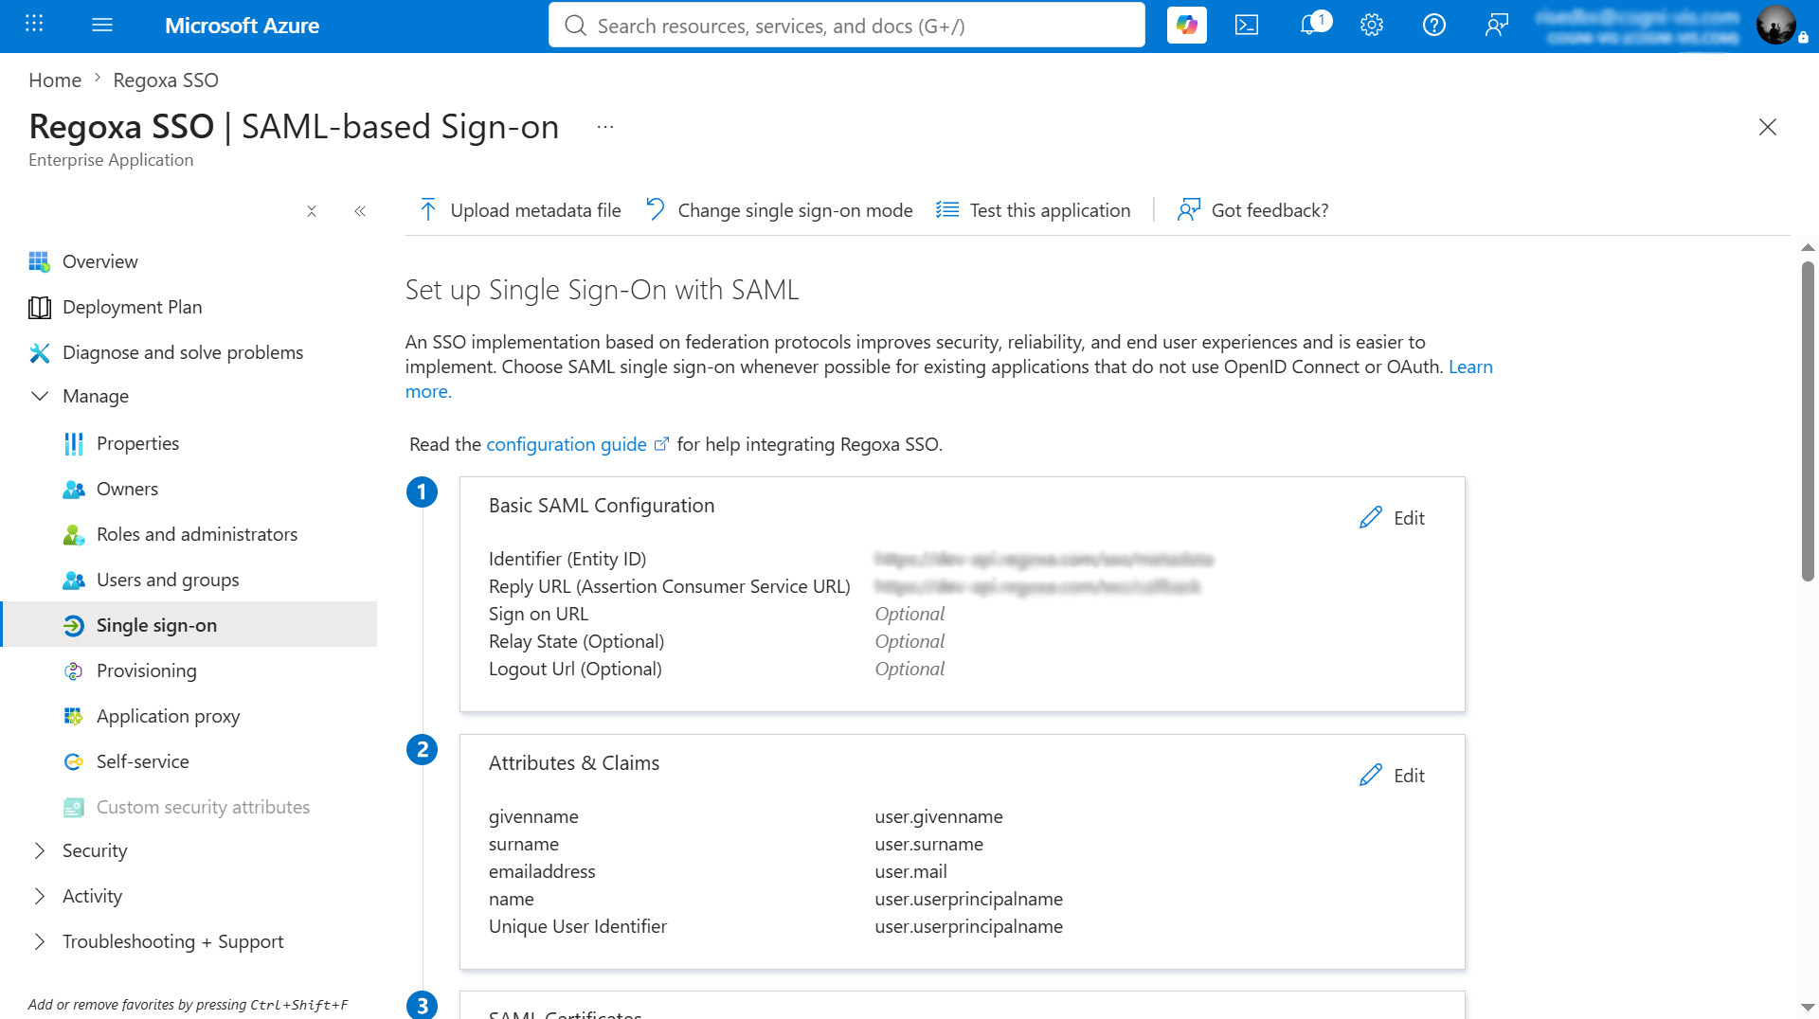The height and width of the screenshot is (1019, 1819).
Task: Edit Attributes & Claims
Action: [1392, 776]
